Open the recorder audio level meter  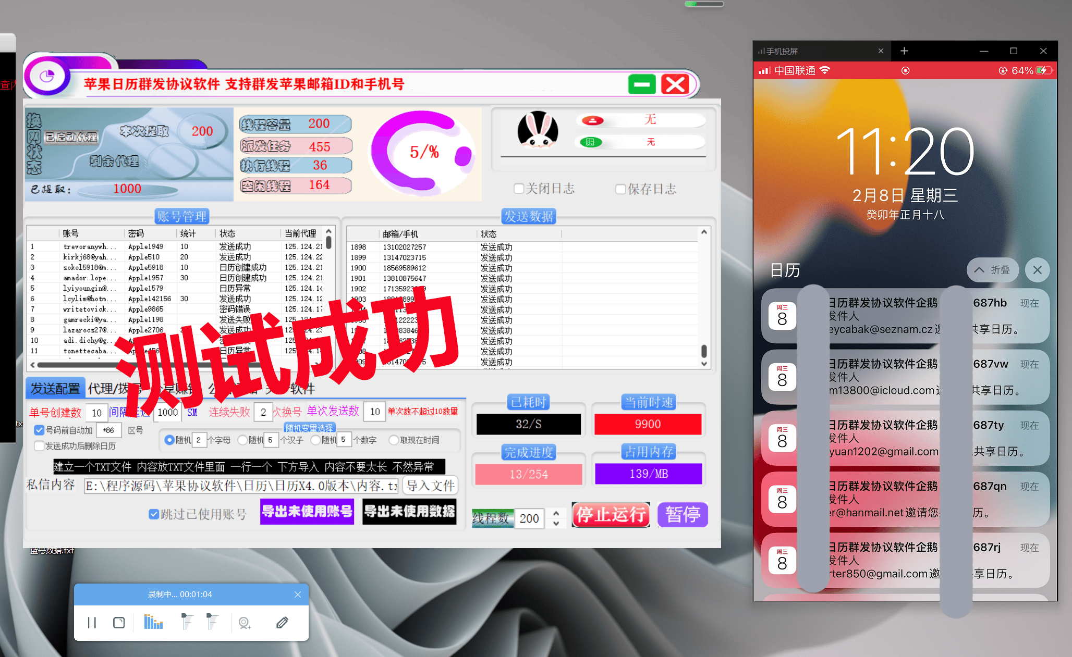pyautogui.click(x=153, y=622)
